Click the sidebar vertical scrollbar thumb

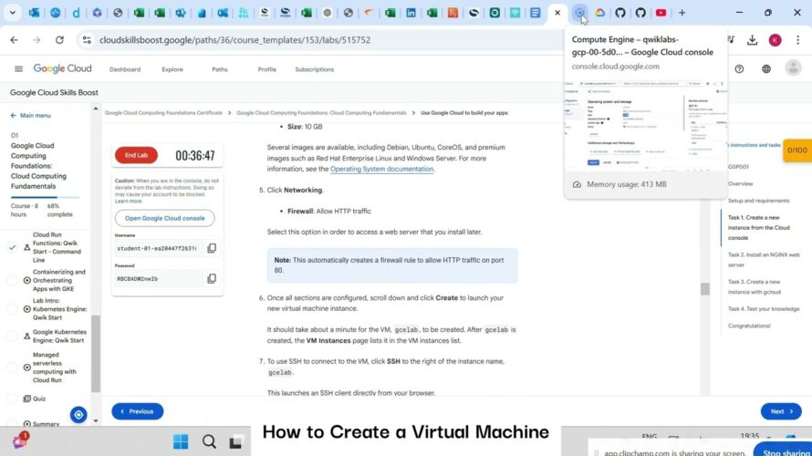[x=95, y=354]
